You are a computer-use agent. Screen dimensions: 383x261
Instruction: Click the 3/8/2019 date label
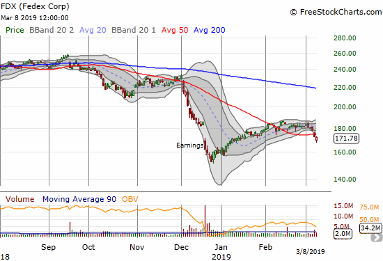[311, 251]
